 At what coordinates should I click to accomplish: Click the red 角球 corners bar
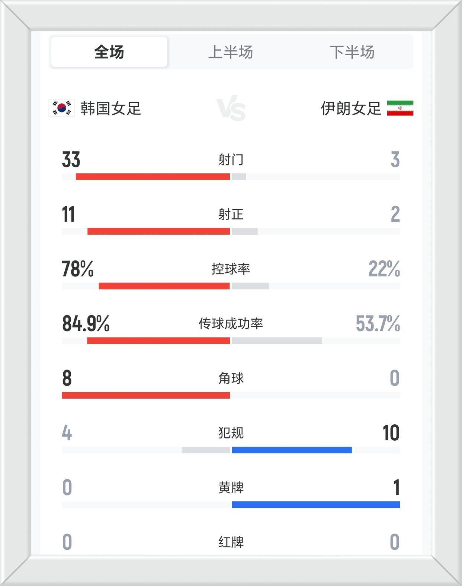tap(146, 395)
